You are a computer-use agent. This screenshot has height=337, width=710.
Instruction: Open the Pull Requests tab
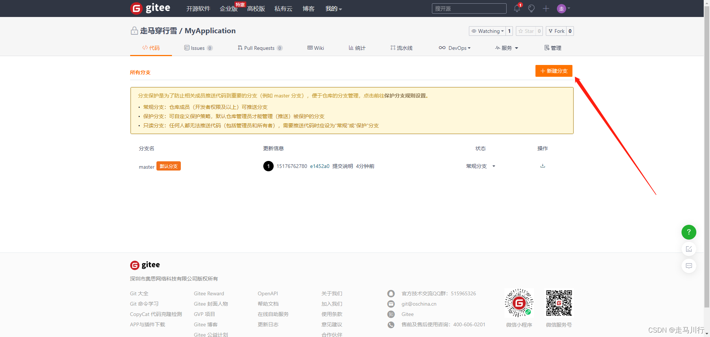pyautogui.click(x=260, y=48)
